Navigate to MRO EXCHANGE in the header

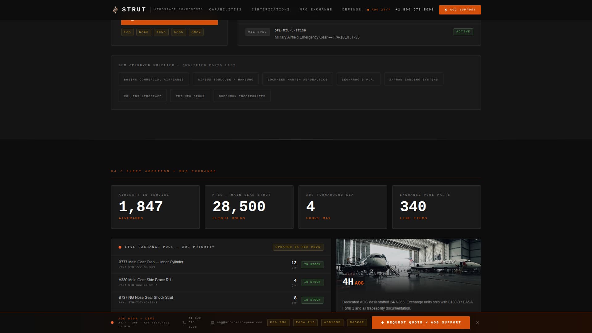click(315, 10)
